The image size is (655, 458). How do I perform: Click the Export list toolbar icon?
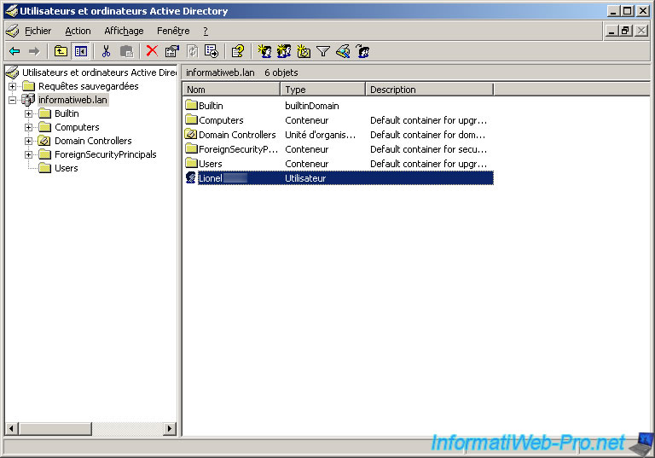coord(212,51)
